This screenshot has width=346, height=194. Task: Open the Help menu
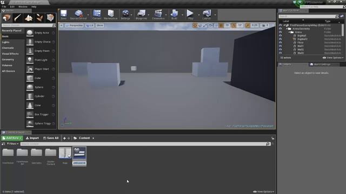click(34, 7)
